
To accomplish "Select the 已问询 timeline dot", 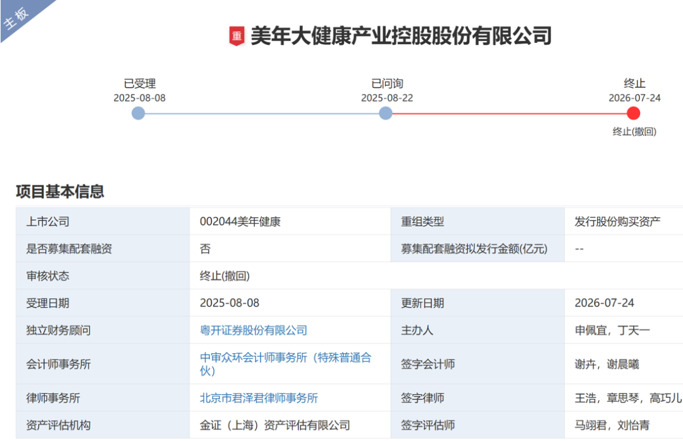I will [x=386, y=114].
